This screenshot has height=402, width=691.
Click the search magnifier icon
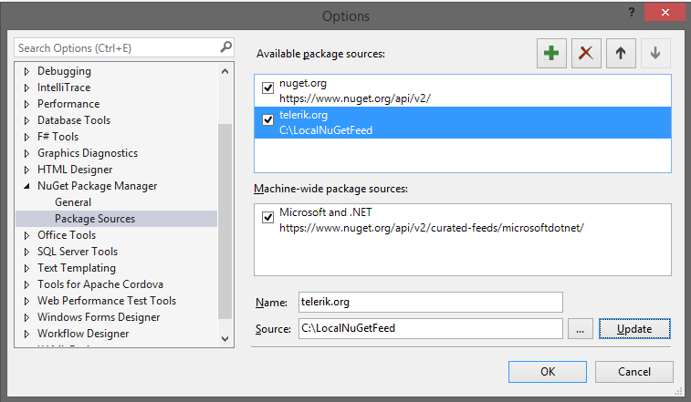(x=225, y=46)
